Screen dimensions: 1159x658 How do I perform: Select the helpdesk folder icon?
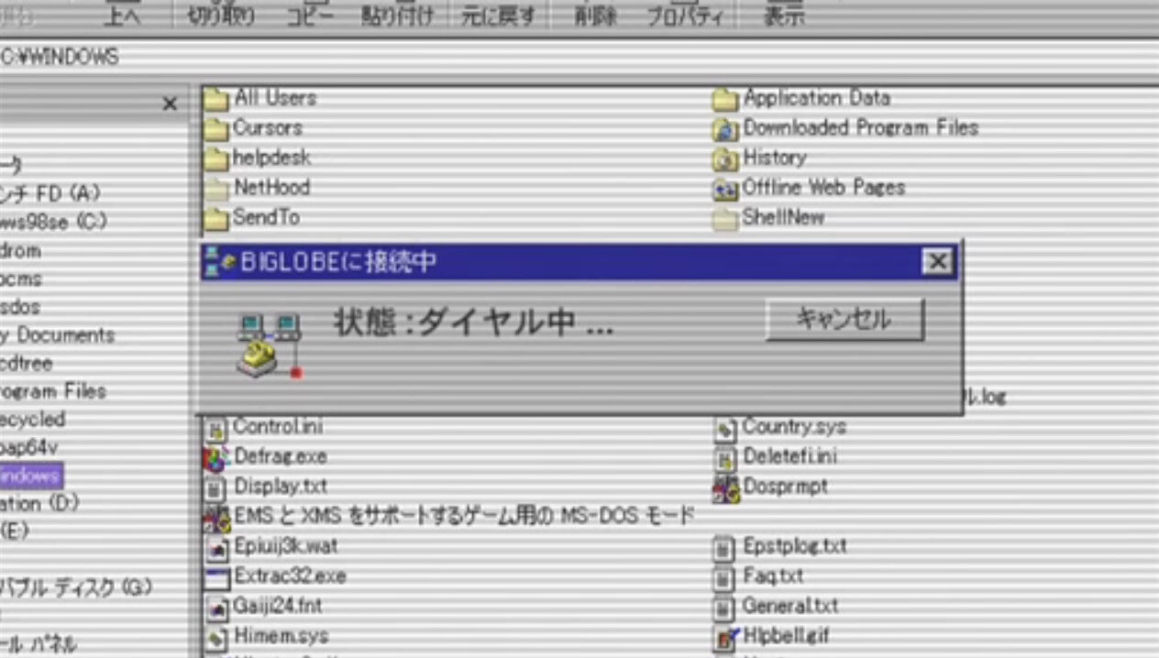pyautogui.click(x=215, y=159)
